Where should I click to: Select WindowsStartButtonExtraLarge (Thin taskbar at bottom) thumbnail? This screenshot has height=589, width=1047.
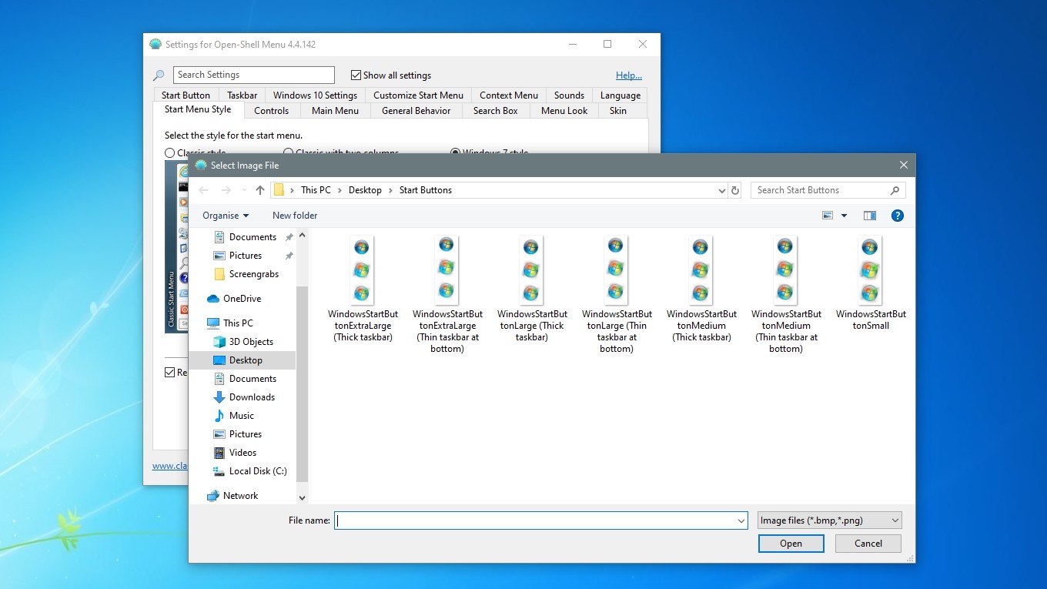click(447, 270)
